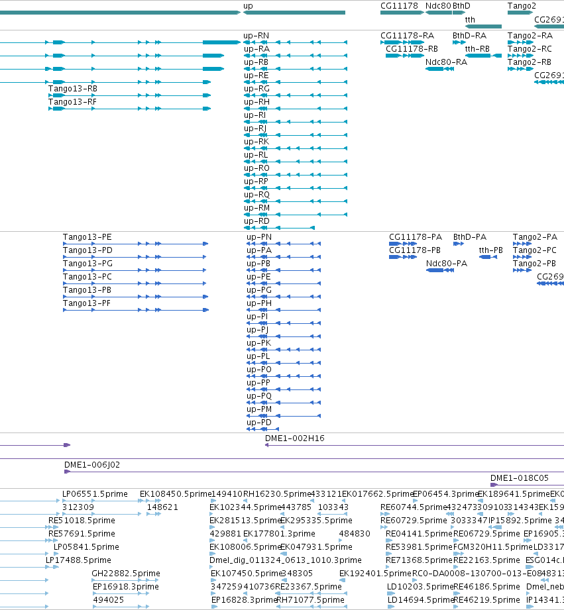Select transcript up-RH

296,109
